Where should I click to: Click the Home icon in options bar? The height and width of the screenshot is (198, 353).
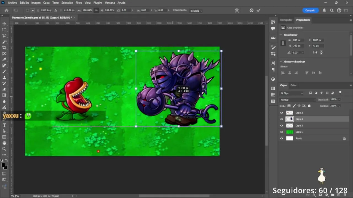coord(7,10)
